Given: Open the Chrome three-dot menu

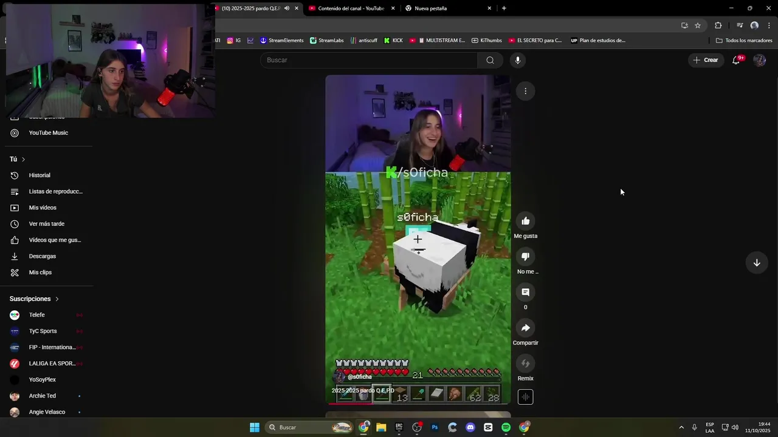Looking at the screenshot, I should 769,25.
